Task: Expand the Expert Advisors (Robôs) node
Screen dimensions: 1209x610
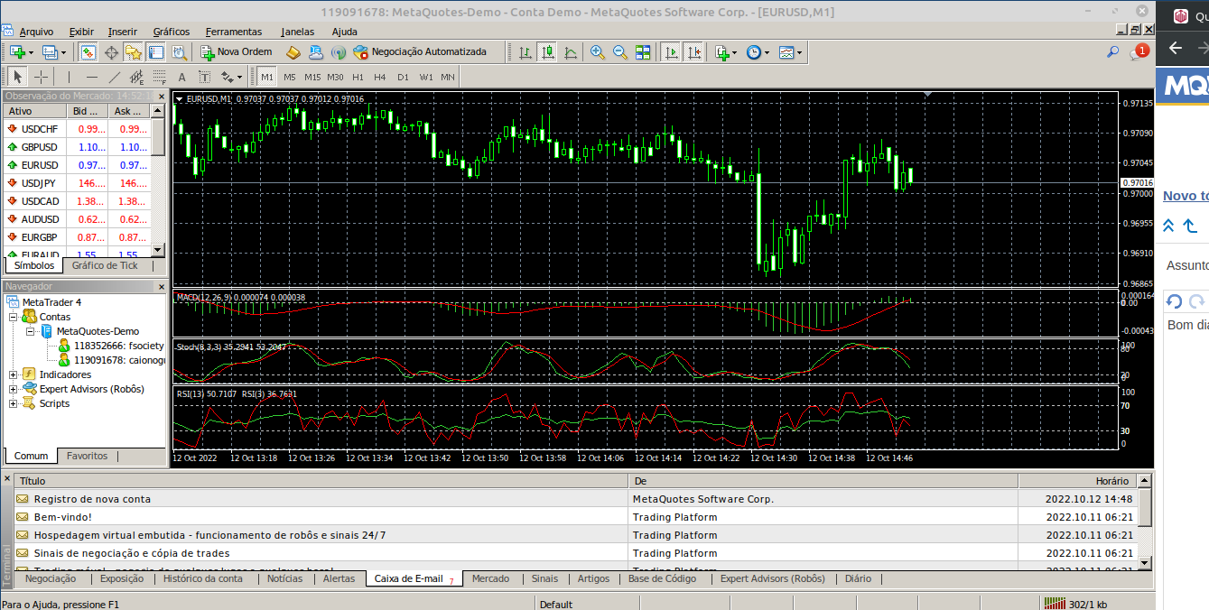Action: 13,389
